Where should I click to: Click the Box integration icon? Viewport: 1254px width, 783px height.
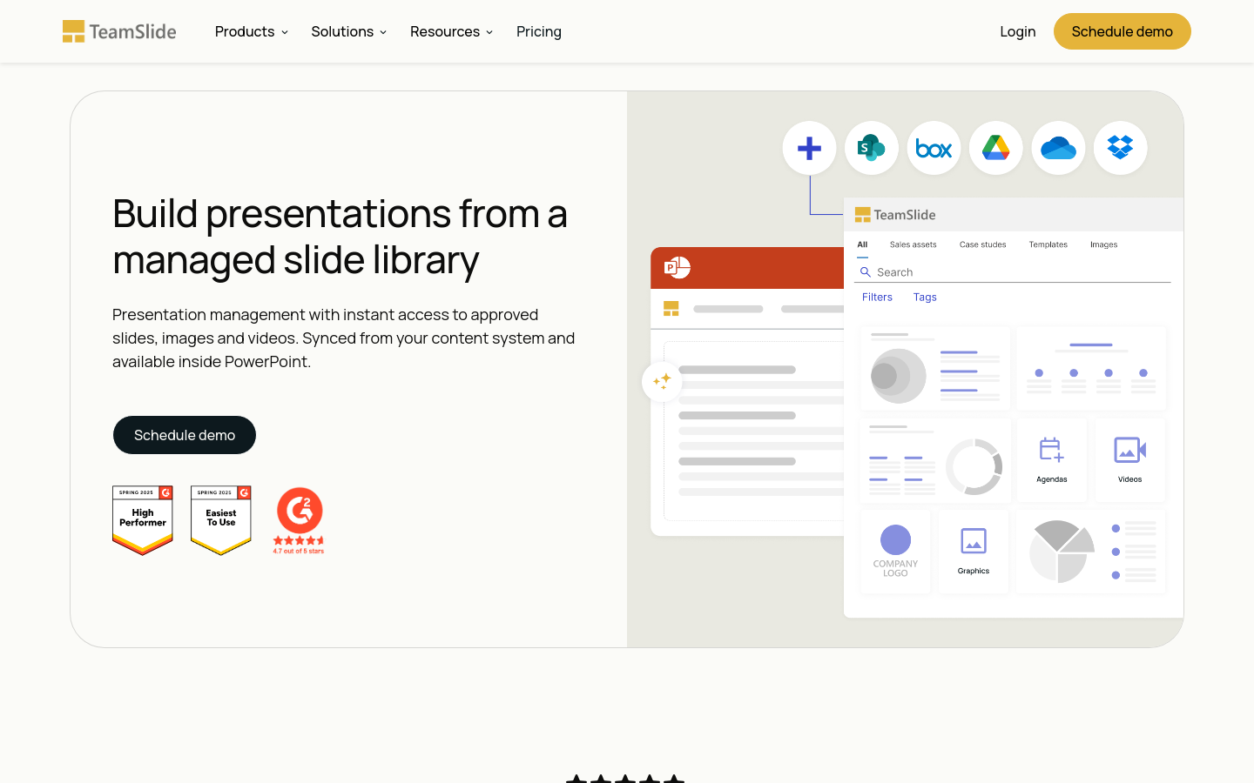(934, 148)
